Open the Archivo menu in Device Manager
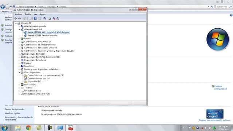 (x=19, y=14)
